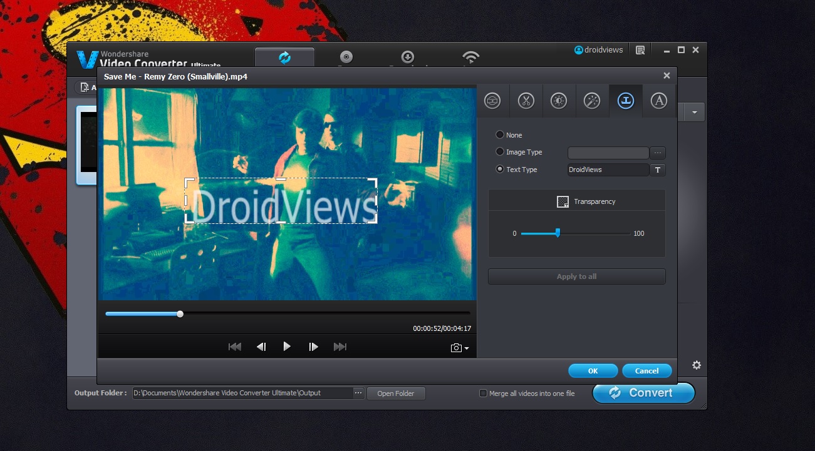The width and height of the screenshot is (815, 451).
Task: Close the video edit dialog
Action: pyautogui.click(x=667, y=76)
